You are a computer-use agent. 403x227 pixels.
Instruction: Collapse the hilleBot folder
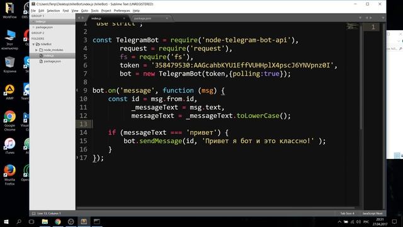(x=33, y=44)
